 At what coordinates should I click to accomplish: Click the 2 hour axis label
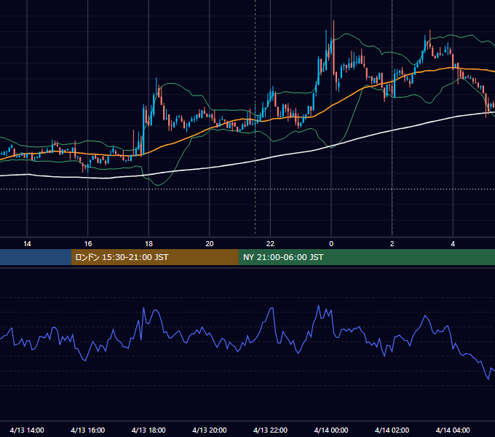[x=392, y=244]
